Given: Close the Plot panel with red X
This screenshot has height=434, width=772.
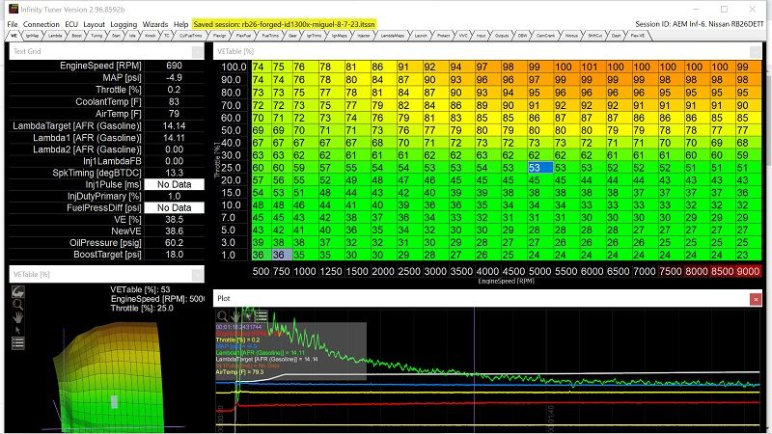Looking at the screenshot, I should 755,299.
